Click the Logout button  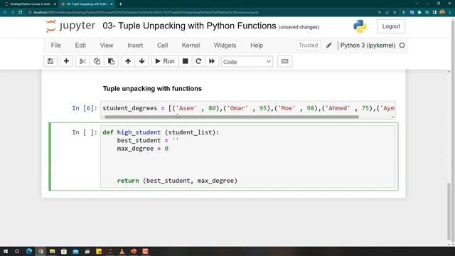391,26
